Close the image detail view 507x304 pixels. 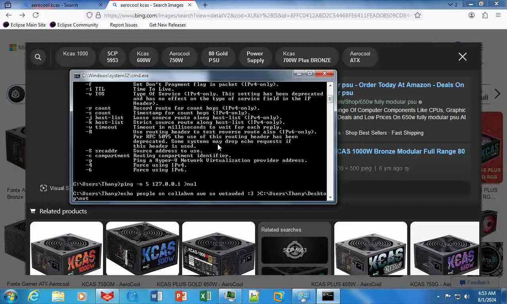click(462, 57)
